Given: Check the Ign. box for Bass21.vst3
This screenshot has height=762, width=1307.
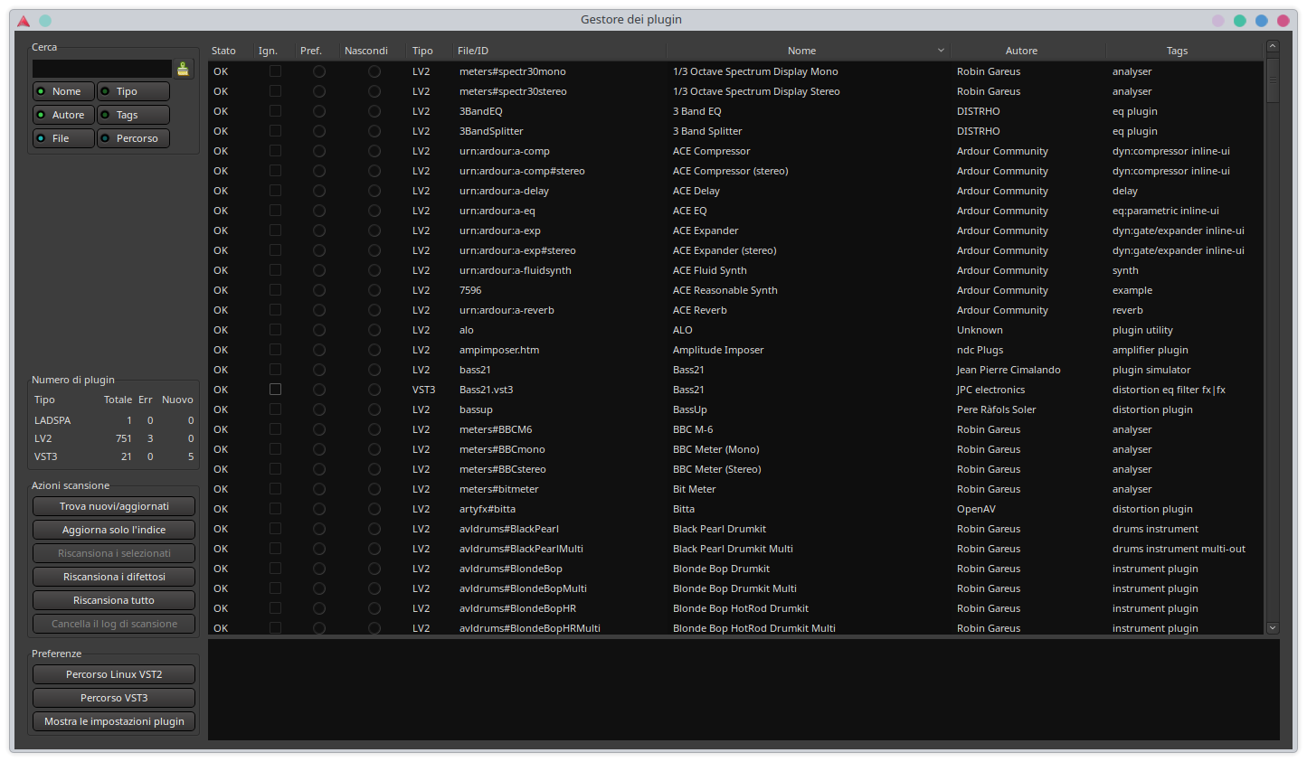Looking at the screenshot, I should 275,390.
